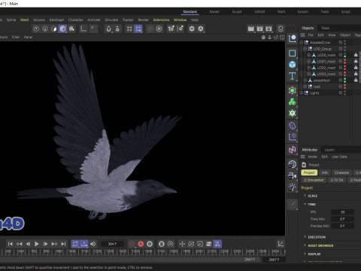Expand the LOD0_mesh tree node
361x271 pixels.
(x=309, y=55)
